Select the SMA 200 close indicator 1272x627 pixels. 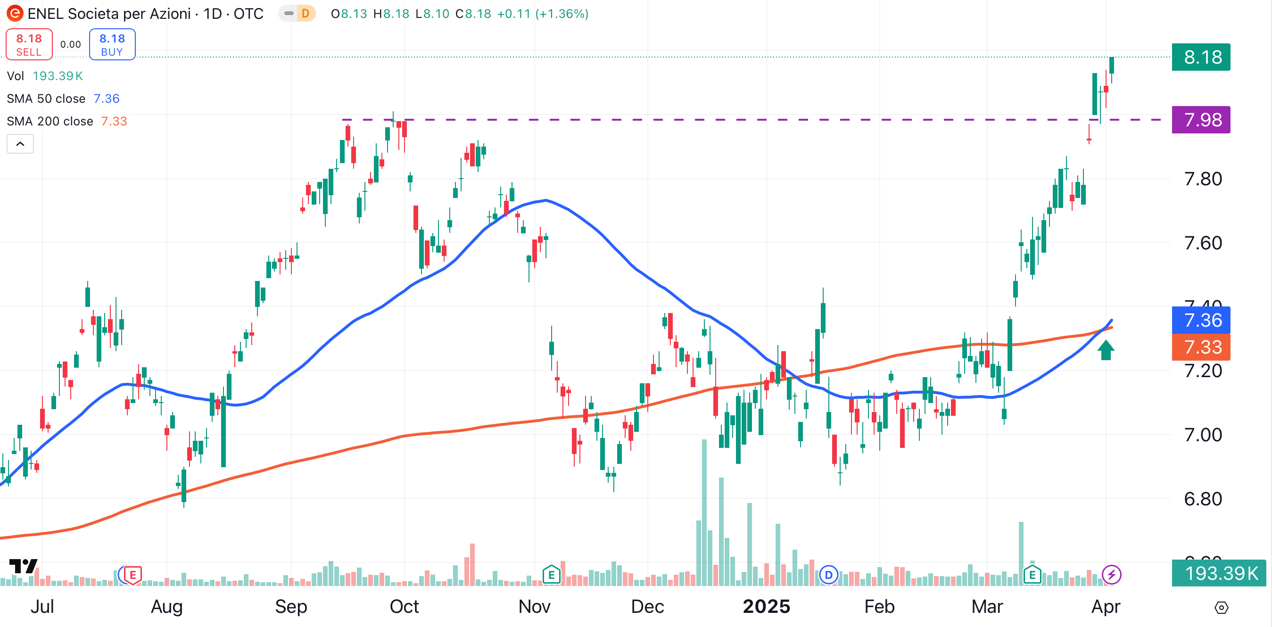[50, 122]
